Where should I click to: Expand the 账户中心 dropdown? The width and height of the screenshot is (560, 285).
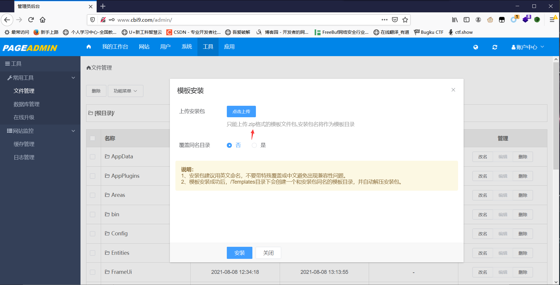528,47
